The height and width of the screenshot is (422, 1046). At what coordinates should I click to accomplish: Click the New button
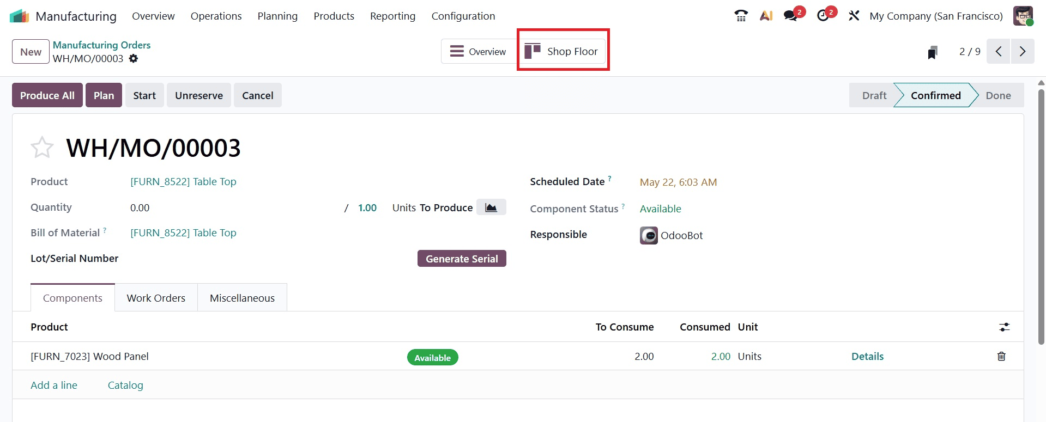(31, 52)
